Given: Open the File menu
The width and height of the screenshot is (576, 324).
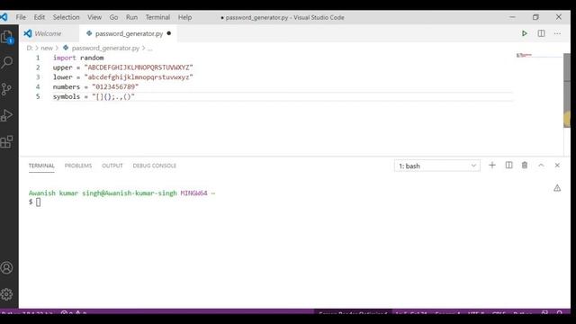Looking at the screenshot, I should 21,17.
